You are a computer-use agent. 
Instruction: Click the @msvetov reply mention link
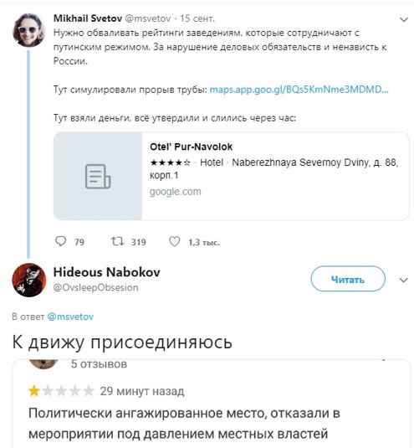[x=70, y=317]
